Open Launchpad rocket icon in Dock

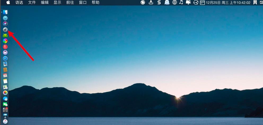pyautogui.click(x=5, y=29)
